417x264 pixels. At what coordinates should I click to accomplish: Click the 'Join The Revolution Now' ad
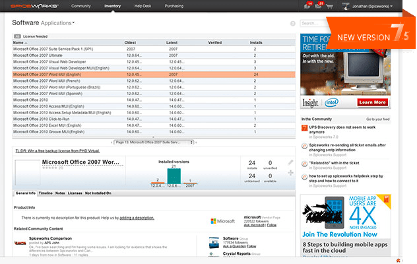[340, 234]
